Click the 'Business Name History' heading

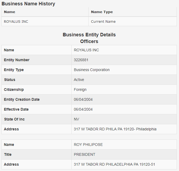click(28, 4)
